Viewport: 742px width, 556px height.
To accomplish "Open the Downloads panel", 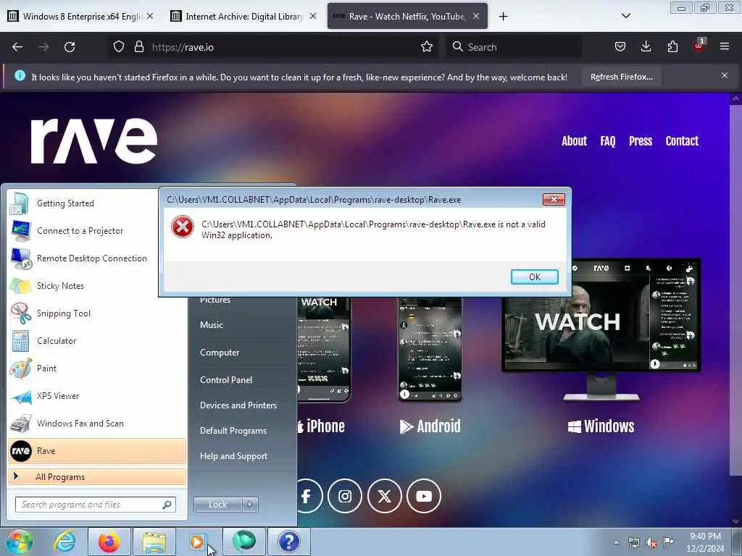I will (x=646, y=46).
